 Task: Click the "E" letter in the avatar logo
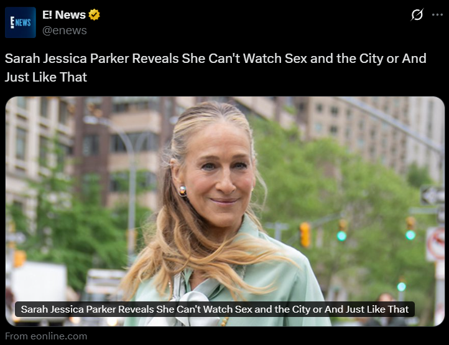click(12, 22)
